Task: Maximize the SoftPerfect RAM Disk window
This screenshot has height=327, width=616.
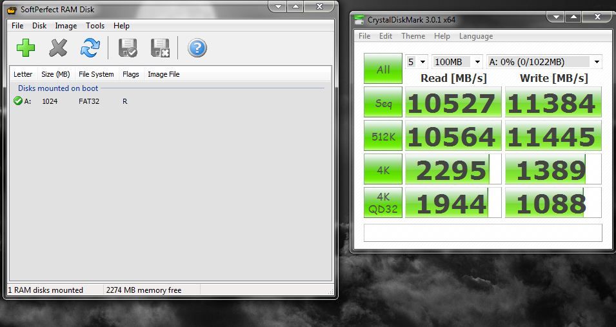Action: (x=295, y=6)
